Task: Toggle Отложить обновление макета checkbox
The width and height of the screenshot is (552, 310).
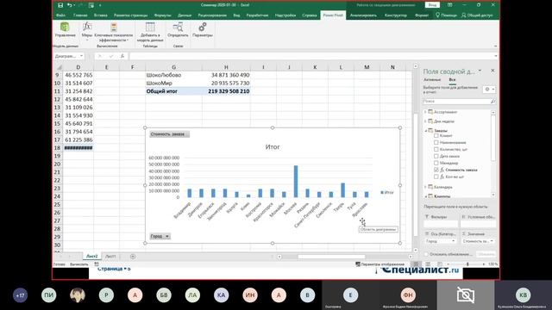Action: tap(426, 254)
